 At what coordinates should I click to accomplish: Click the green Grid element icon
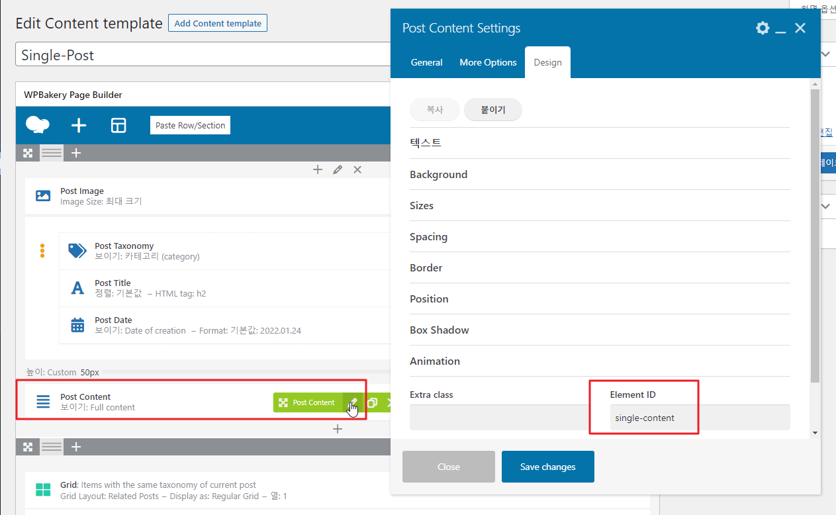[43, 490]
